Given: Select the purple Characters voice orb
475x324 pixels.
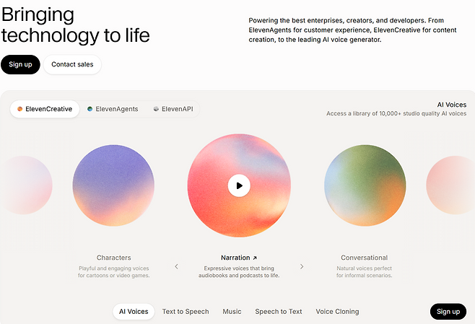Looking at the screenshot, I should pyautogui.click(x=113, y=185).
